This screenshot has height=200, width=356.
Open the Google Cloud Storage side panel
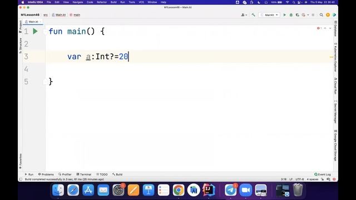pyautogui.click(x=335, y=146)
